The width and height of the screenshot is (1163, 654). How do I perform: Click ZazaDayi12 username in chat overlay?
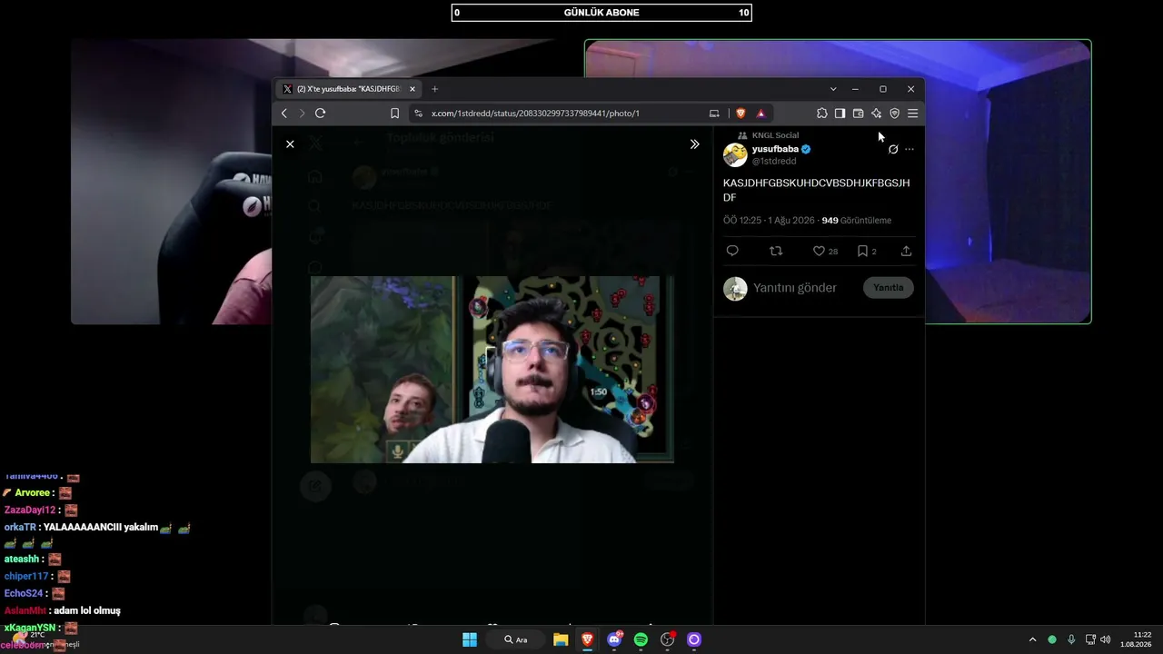click(x=30, y=510)
